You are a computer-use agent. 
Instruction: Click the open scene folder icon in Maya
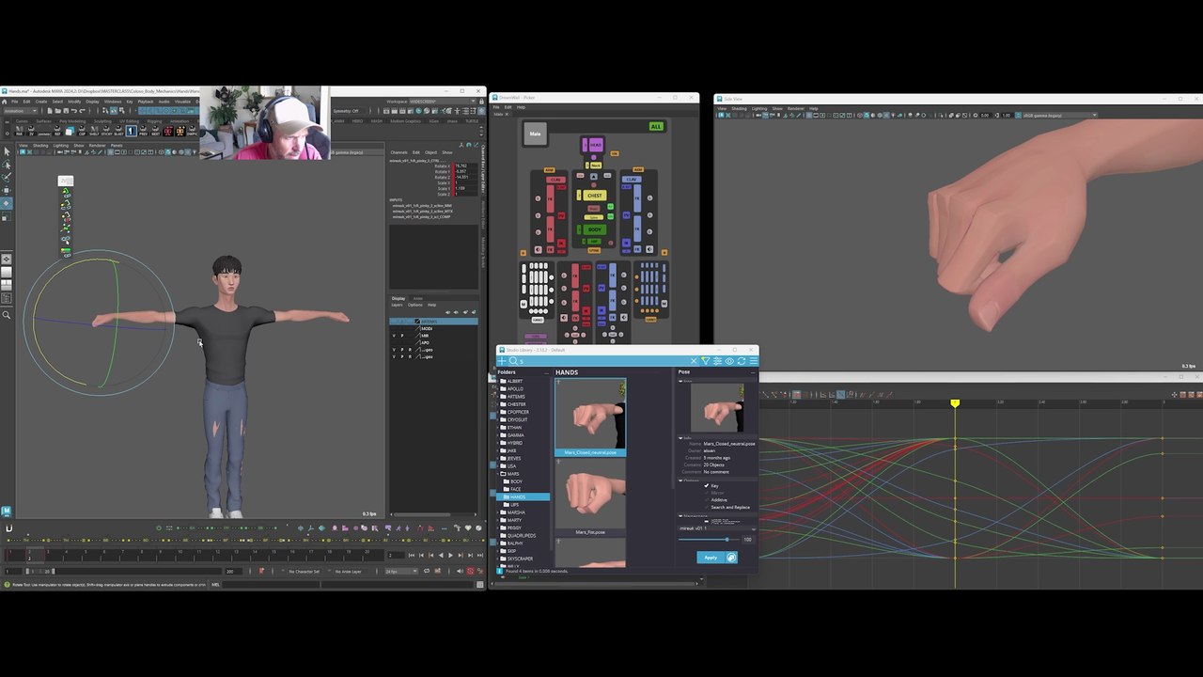pyautogui.click(x=56, y=111)
